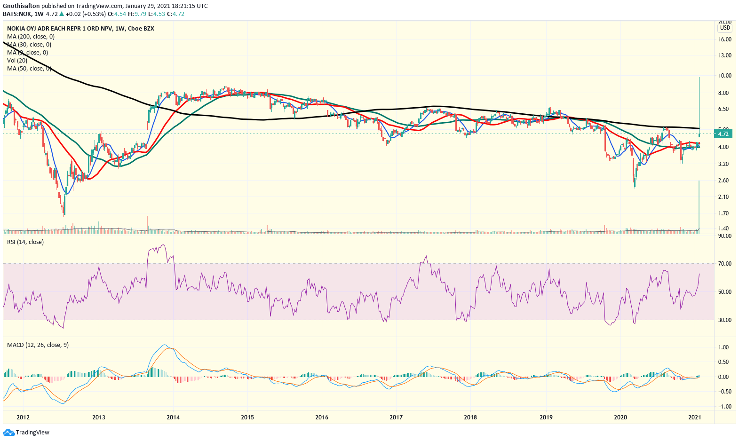Image resolution: width=739 pixels, height=441 pixels.
Task: Click the 2017 year on time axis
Action: [396, 417]
